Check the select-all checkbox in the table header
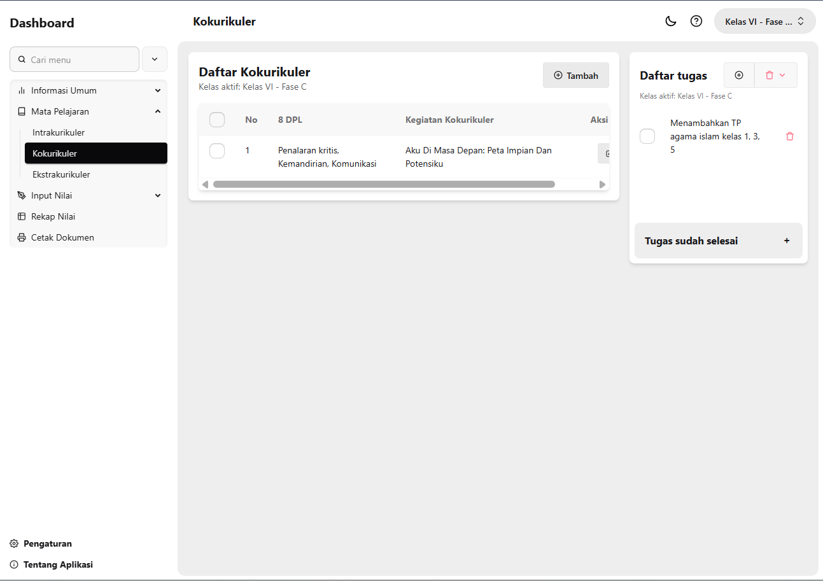Image resolution: width=823 pixels, height=581 pixels. (x=217, y=120)
